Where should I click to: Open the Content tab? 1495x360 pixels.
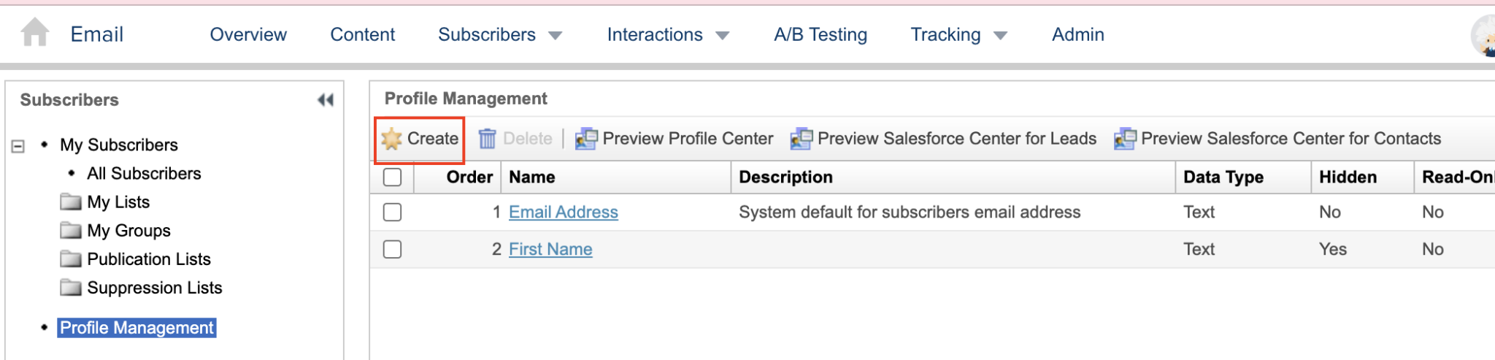[x=363, y=34]
